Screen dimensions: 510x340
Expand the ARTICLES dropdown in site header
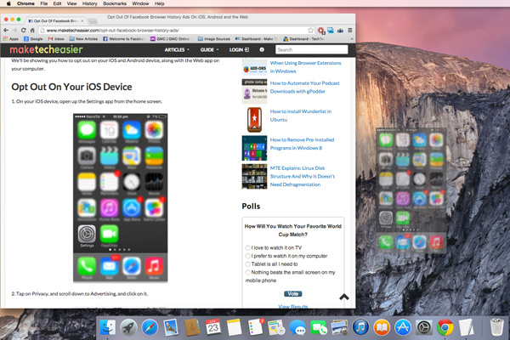coord(177,50)
